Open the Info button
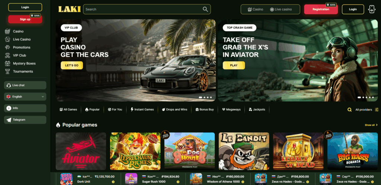 (25, 108)
